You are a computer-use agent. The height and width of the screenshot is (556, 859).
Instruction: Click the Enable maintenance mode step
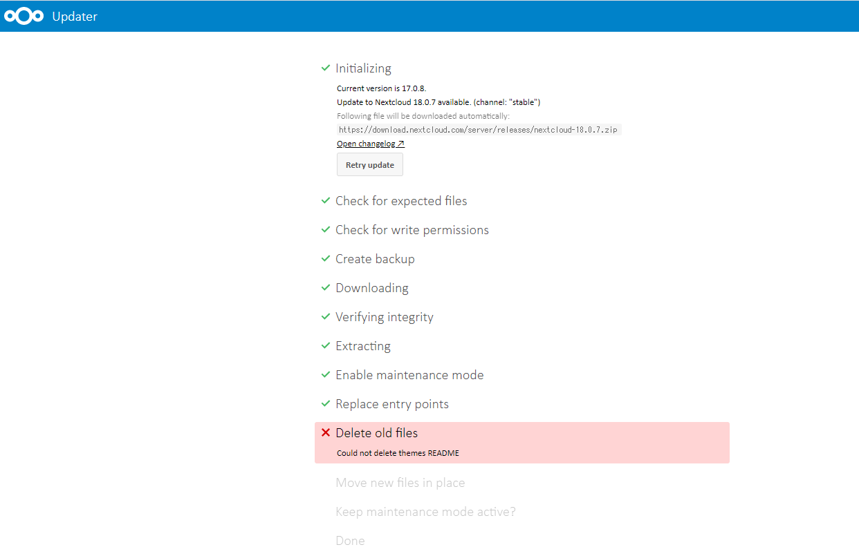(409, 375)
